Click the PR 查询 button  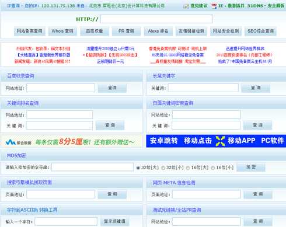coord(126,31)
